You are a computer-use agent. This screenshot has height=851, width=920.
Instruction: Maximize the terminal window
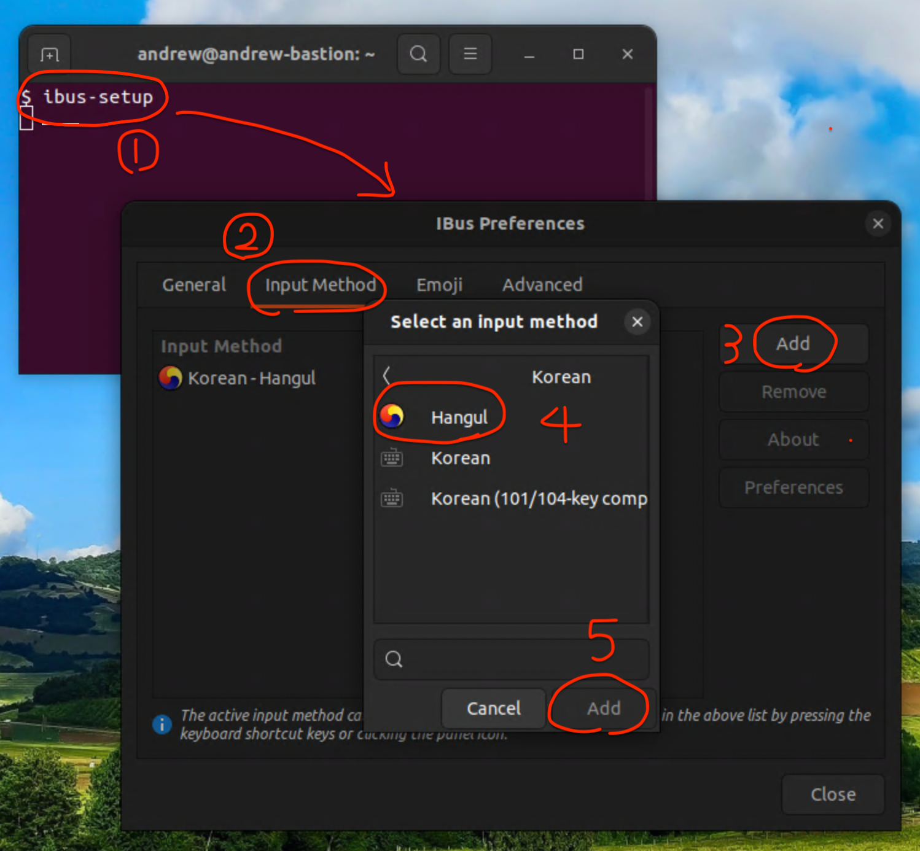tap(579, 55)
